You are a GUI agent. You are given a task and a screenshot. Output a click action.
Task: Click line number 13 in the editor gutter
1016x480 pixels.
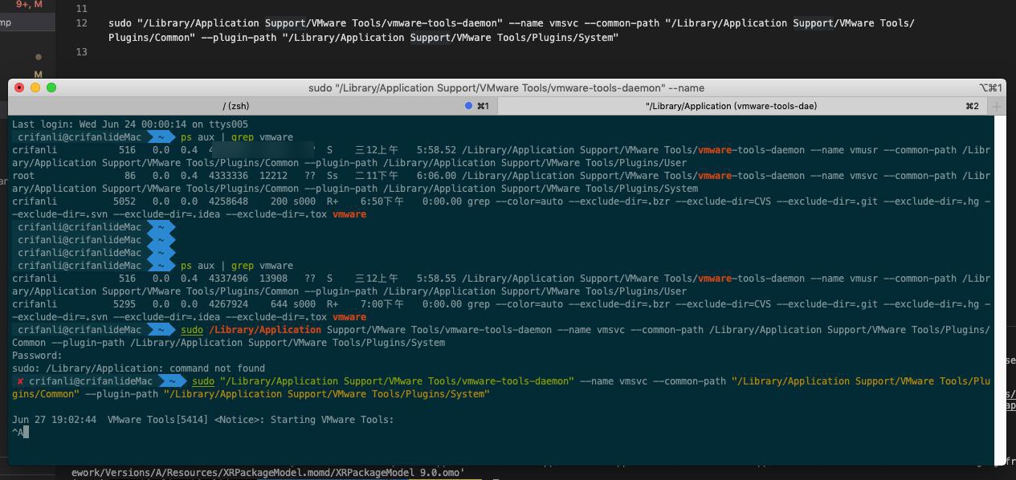pos(81,52)
